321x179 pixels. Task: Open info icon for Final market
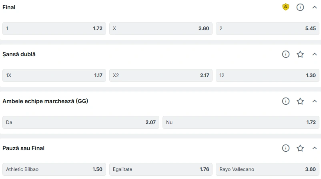point(300,7)
